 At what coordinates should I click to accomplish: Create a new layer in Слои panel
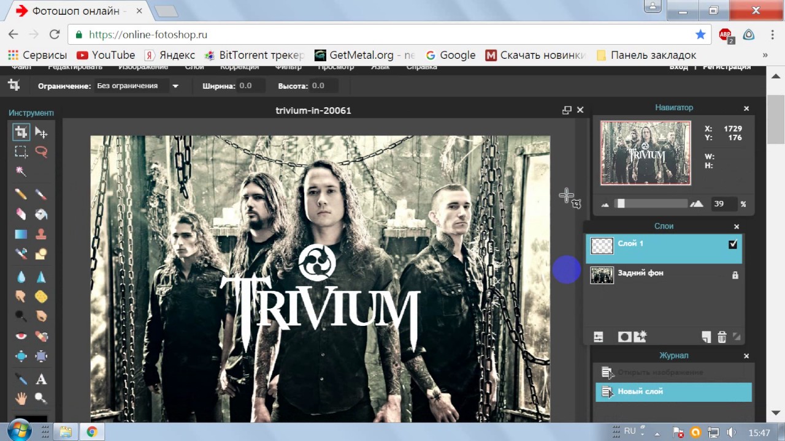[x=706, y=337]
